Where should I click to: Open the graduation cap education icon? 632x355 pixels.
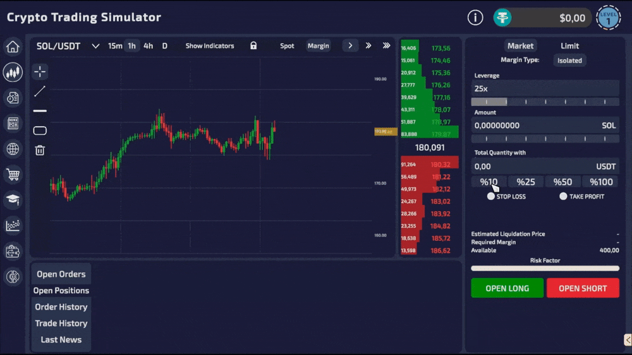coord(13,200)
